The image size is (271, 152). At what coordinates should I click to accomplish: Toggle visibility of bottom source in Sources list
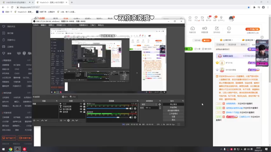point(81,112)
